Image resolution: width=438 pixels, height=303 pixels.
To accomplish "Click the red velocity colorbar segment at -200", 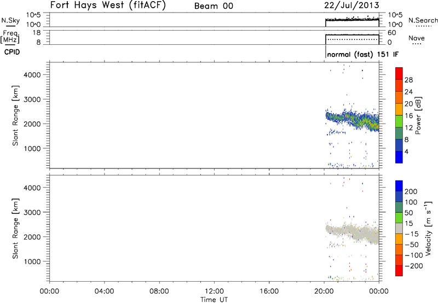I will [399, 271].
